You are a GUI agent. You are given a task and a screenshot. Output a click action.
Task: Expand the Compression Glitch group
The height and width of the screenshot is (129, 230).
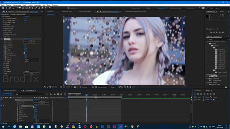[3, 35]
